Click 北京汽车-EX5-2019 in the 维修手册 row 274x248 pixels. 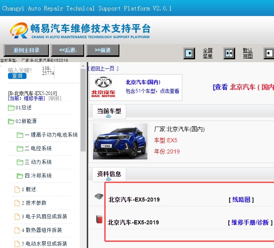pos(133,222)
